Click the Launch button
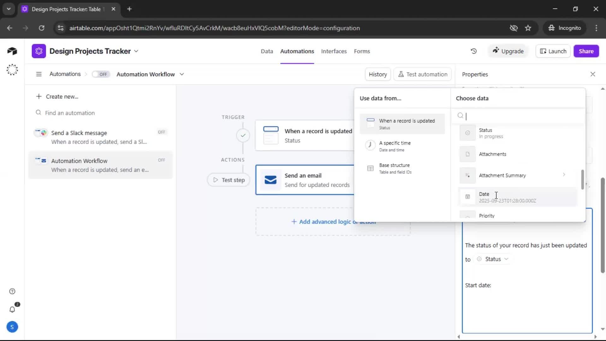 [x=553, y=51]
